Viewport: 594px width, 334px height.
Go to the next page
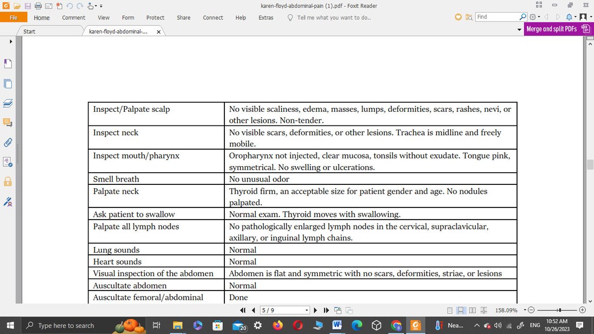pyautogui.click(x=315, y=310)
